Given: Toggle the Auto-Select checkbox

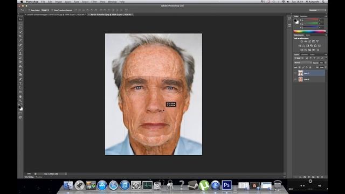Looking at the screenshot, I should pyautogui.click(x=29, y=10).
